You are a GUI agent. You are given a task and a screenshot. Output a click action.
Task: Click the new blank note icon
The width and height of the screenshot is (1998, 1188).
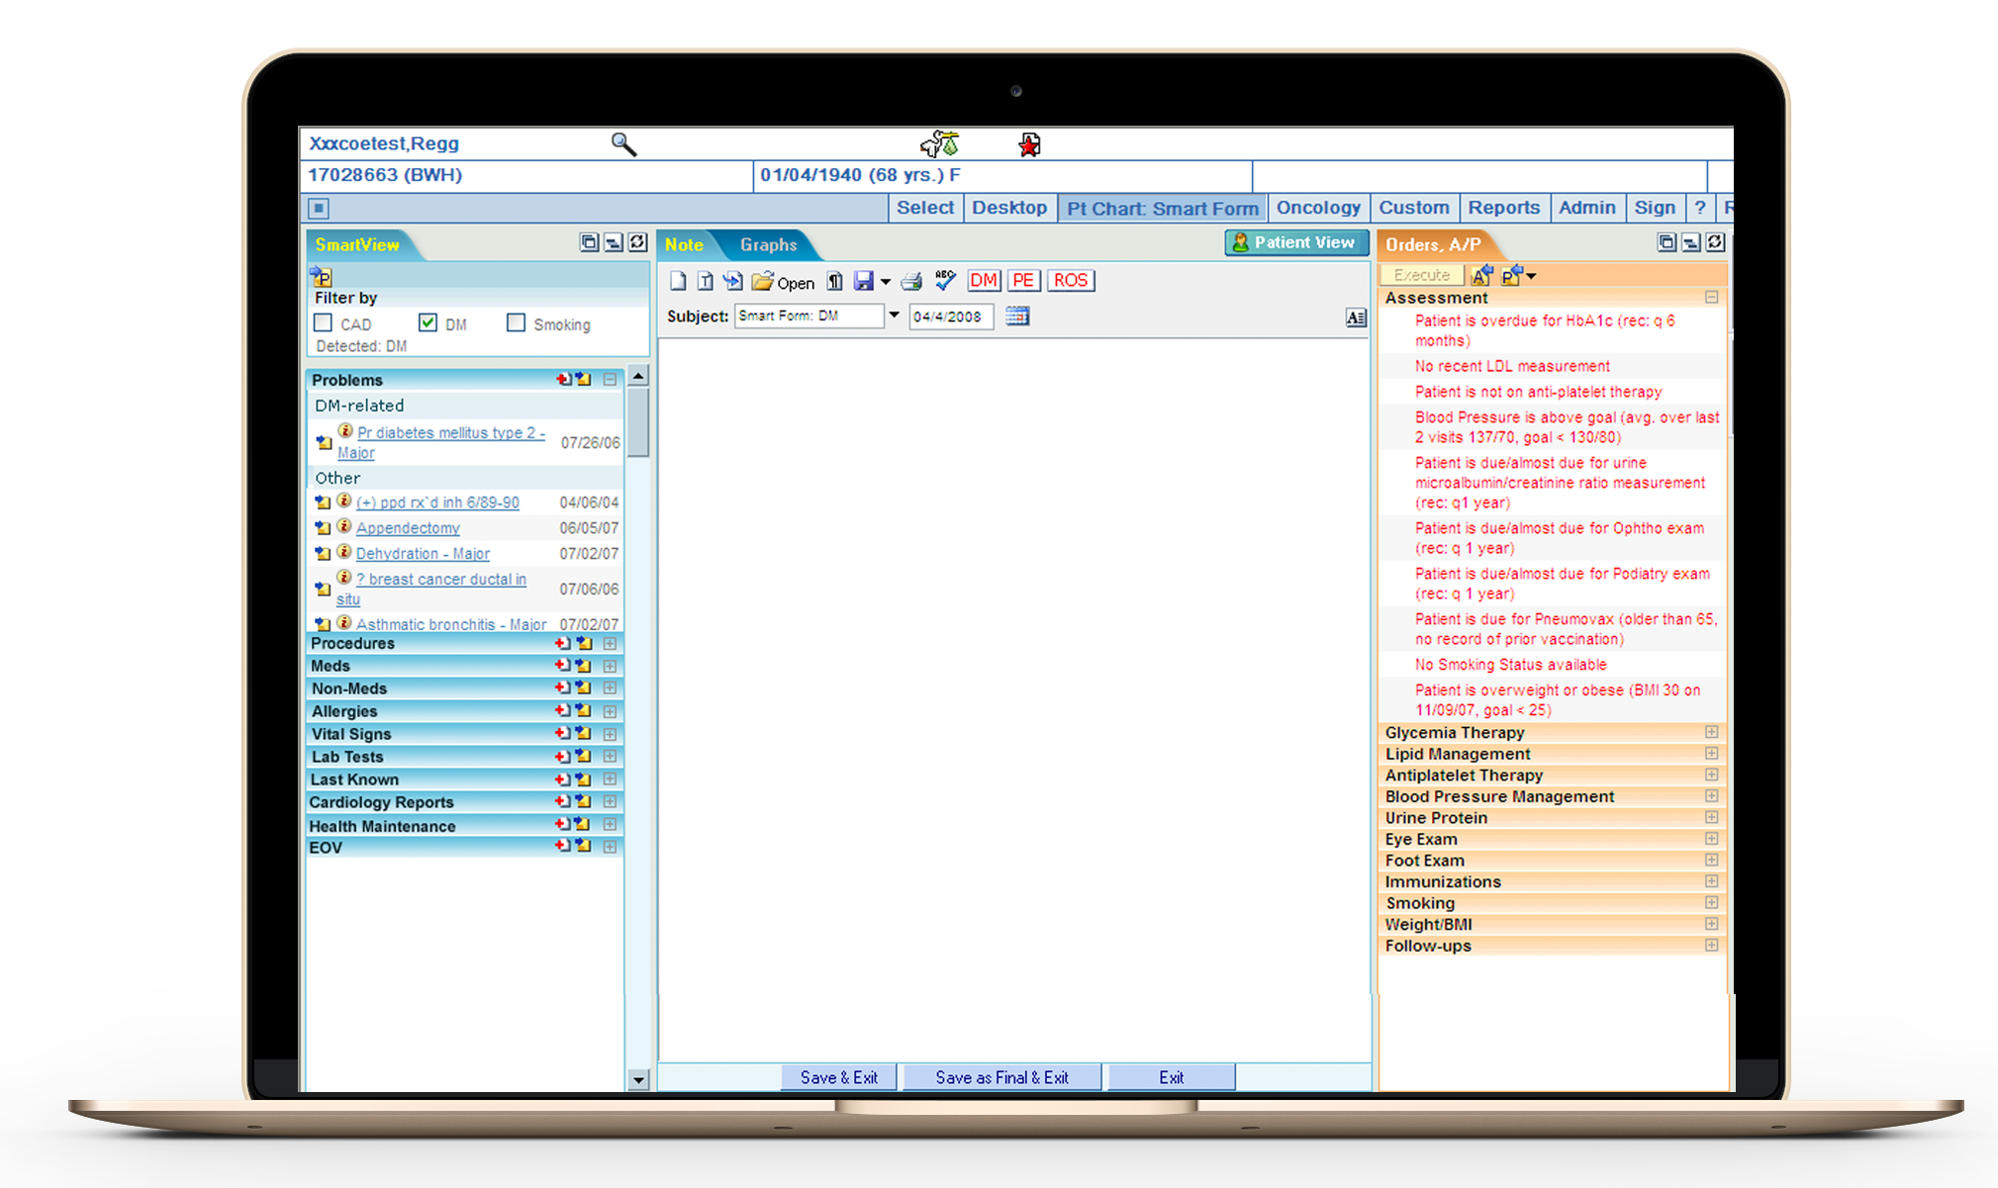678,282
